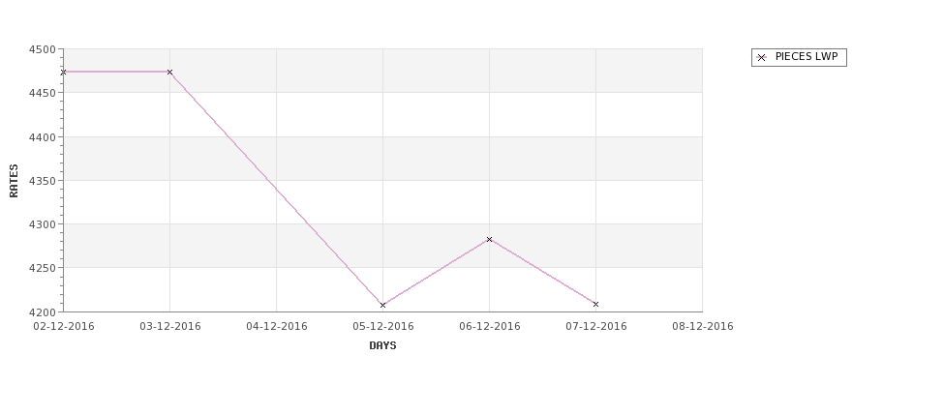Viewport: 944px width, 415px height.
Task: Click the 04-12-2016 x-axis date label
Action: pos(277,327)
